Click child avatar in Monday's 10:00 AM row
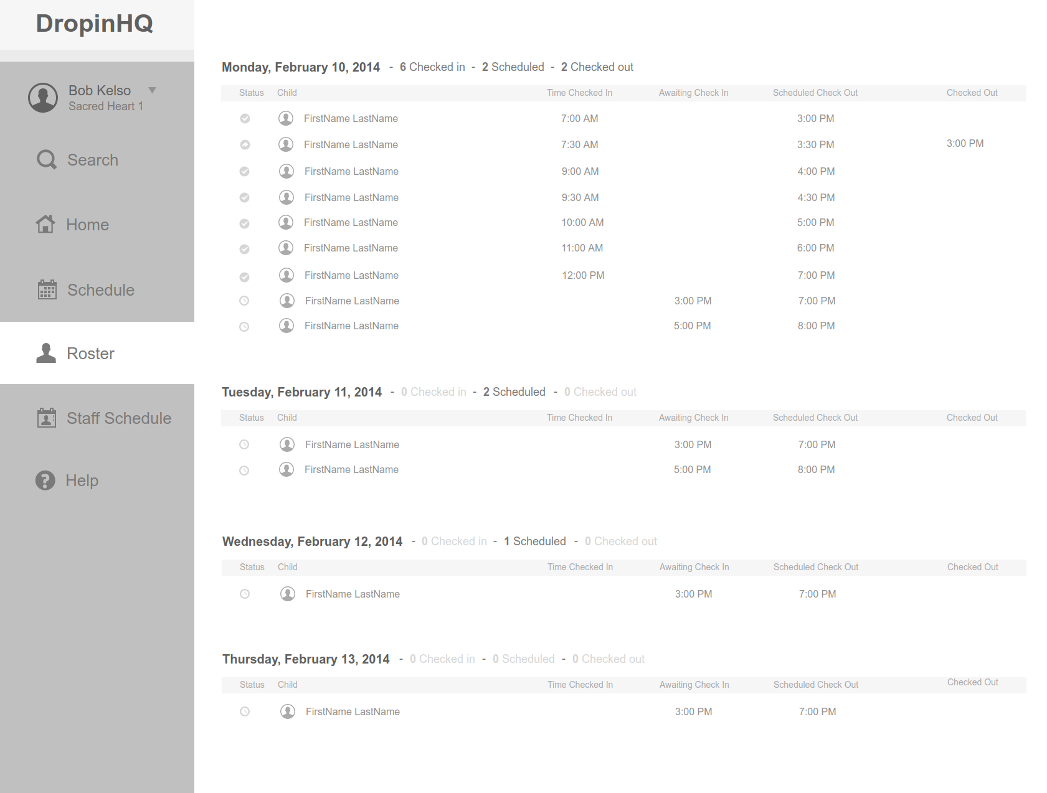 coord(286,222)
